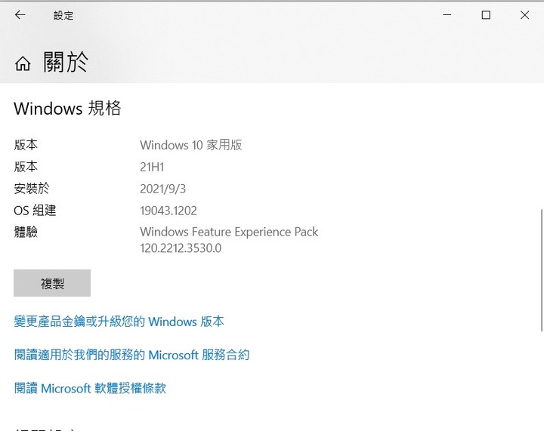Click the OS 組建 label
This screenshot has height=431, width=544.
coord(35,211)
